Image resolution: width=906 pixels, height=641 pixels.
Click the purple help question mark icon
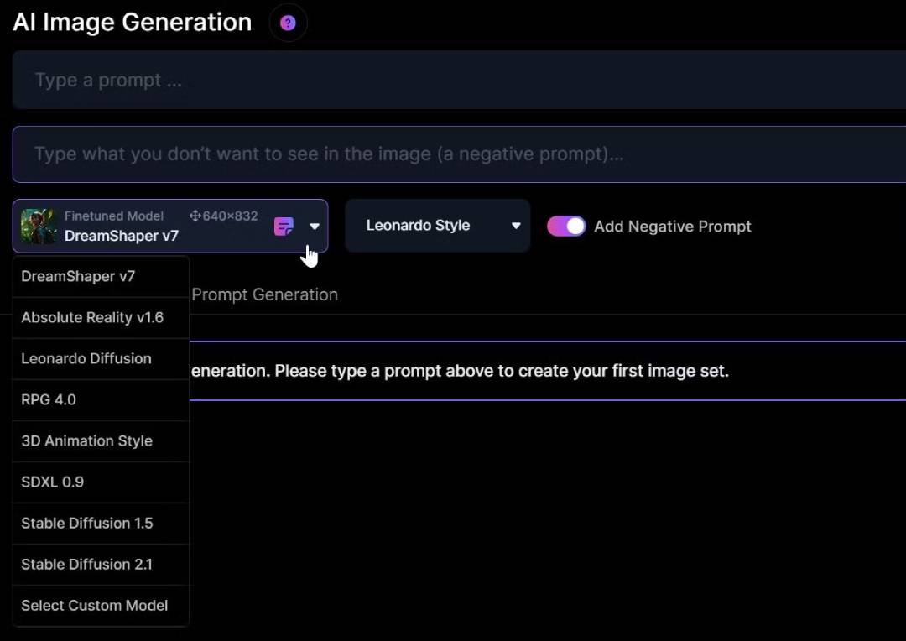pos(288,23)
